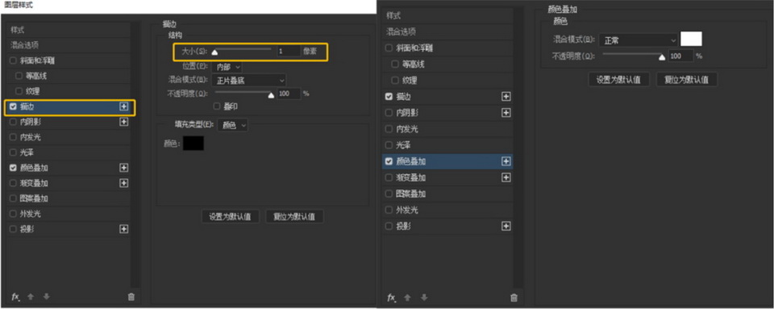This screenshot has height=309, width=774.
Task: Select 纹理 row in Color Overlay dialog list
Action: pos(448,81)
